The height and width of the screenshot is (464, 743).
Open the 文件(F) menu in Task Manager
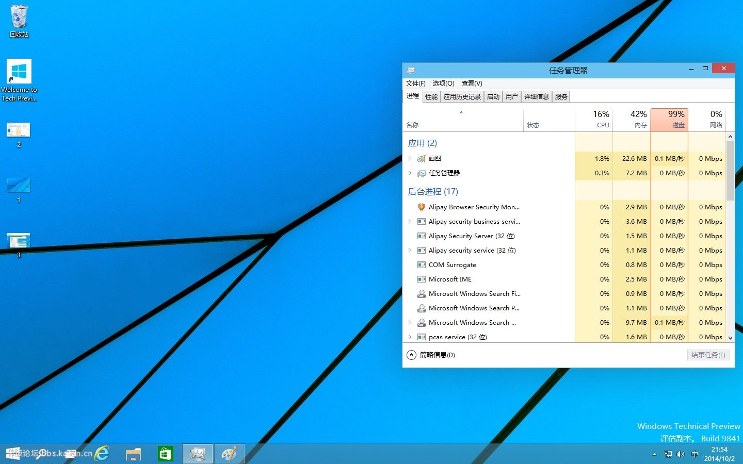tap(415, 84)
